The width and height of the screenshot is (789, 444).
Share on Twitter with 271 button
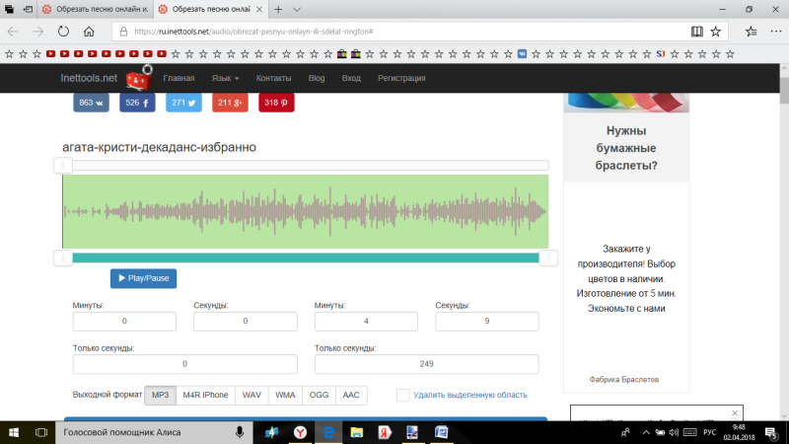(x=183, y=103)
